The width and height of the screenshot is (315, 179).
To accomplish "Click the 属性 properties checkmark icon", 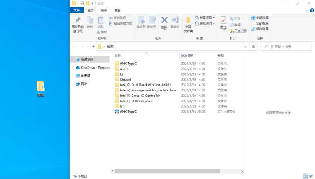I will (223, 20).
